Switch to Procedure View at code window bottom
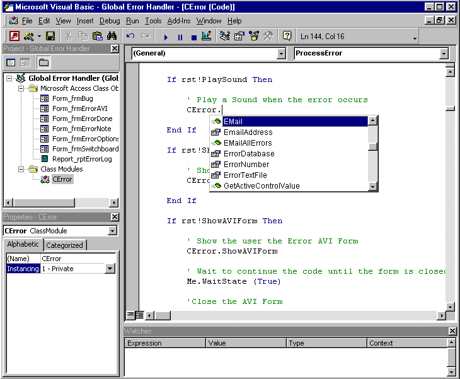Viewport: 460px width, 379px height. [130, 315]
